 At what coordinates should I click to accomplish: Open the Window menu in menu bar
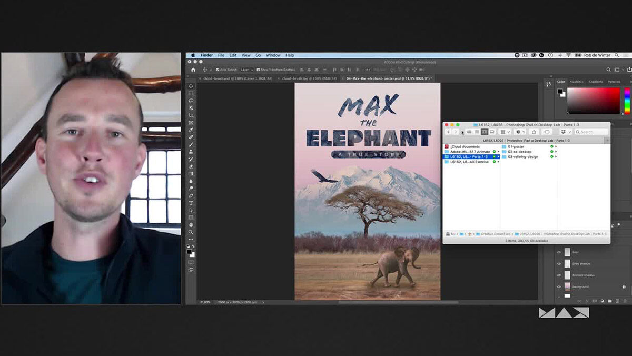[273, 55]
